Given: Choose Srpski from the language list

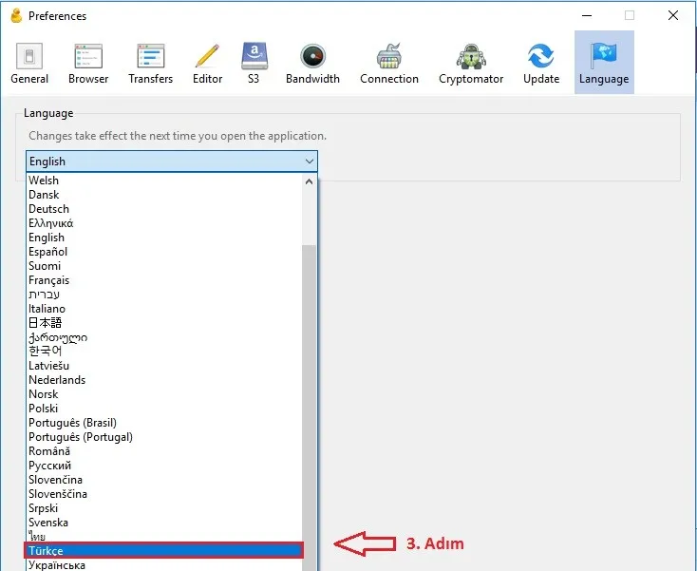Looking at the screenshot, I should (164, 508).
